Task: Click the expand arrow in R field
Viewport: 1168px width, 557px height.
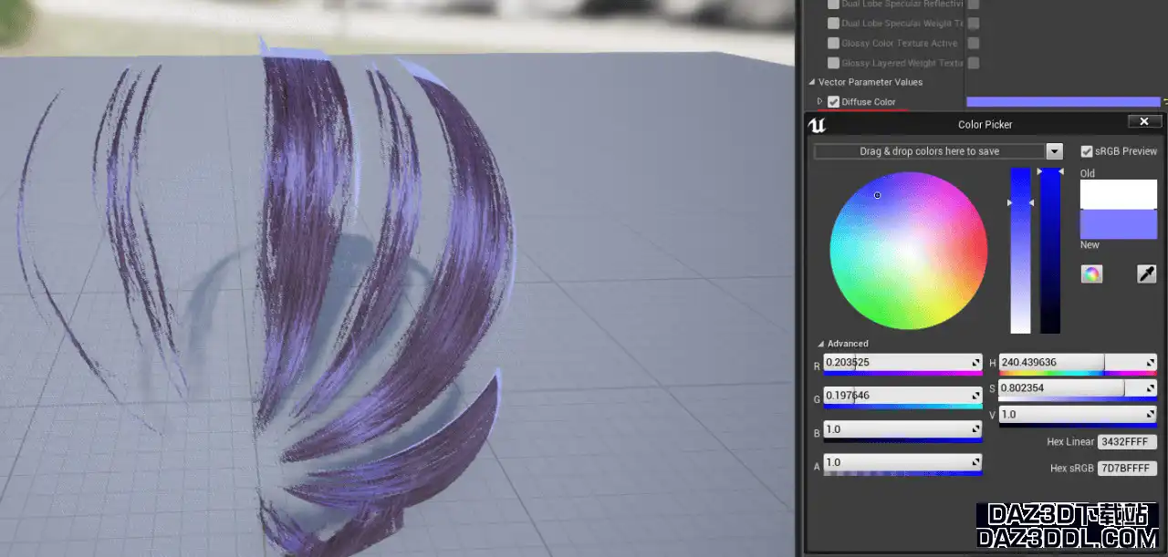Action: pyautogui.click(x=975, y=363)
